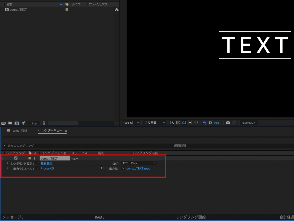
Task: Click the レンダリング時間 column header
Action: 145,153
